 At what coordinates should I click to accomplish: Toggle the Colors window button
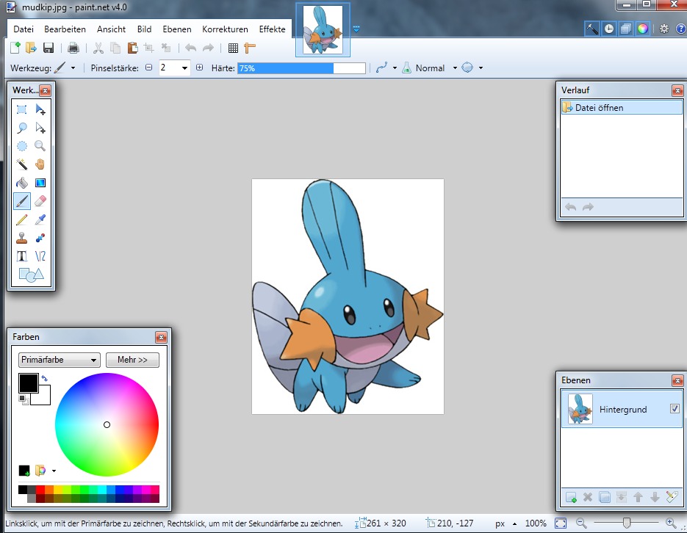[643, 29]
